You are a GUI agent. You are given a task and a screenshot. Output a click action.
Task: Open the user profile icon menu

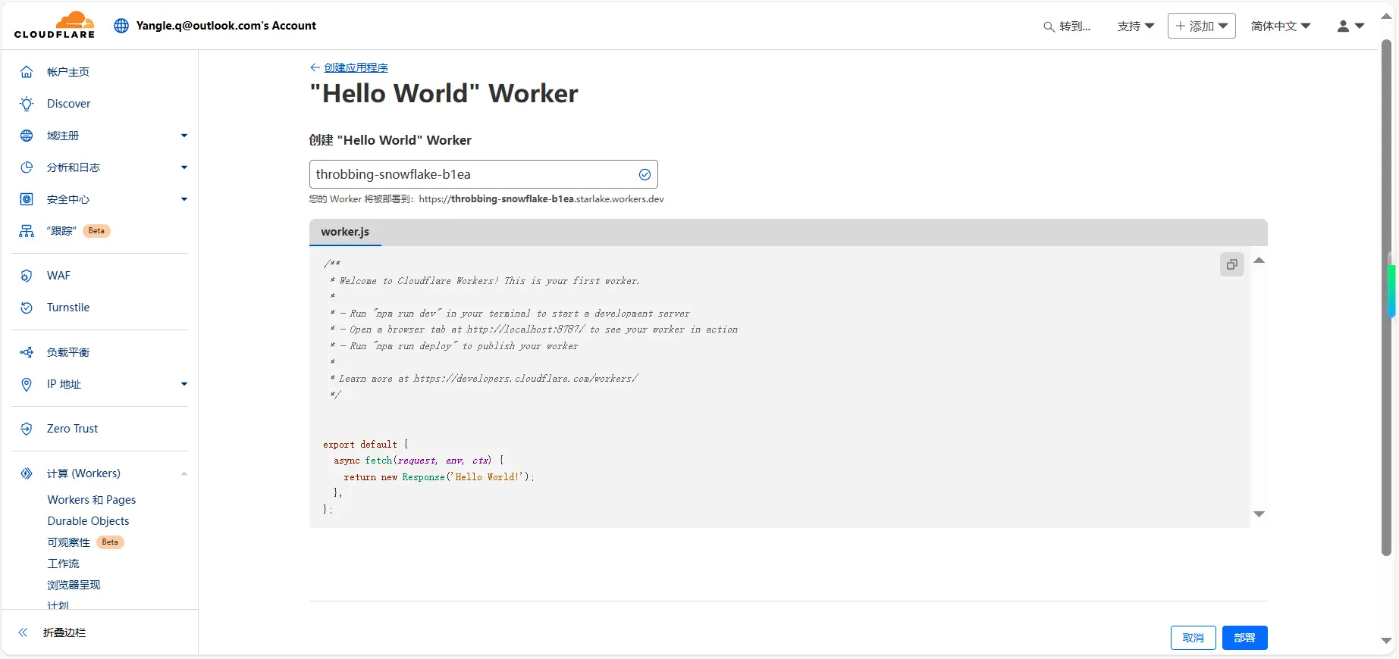click(x=1350, y=26)
